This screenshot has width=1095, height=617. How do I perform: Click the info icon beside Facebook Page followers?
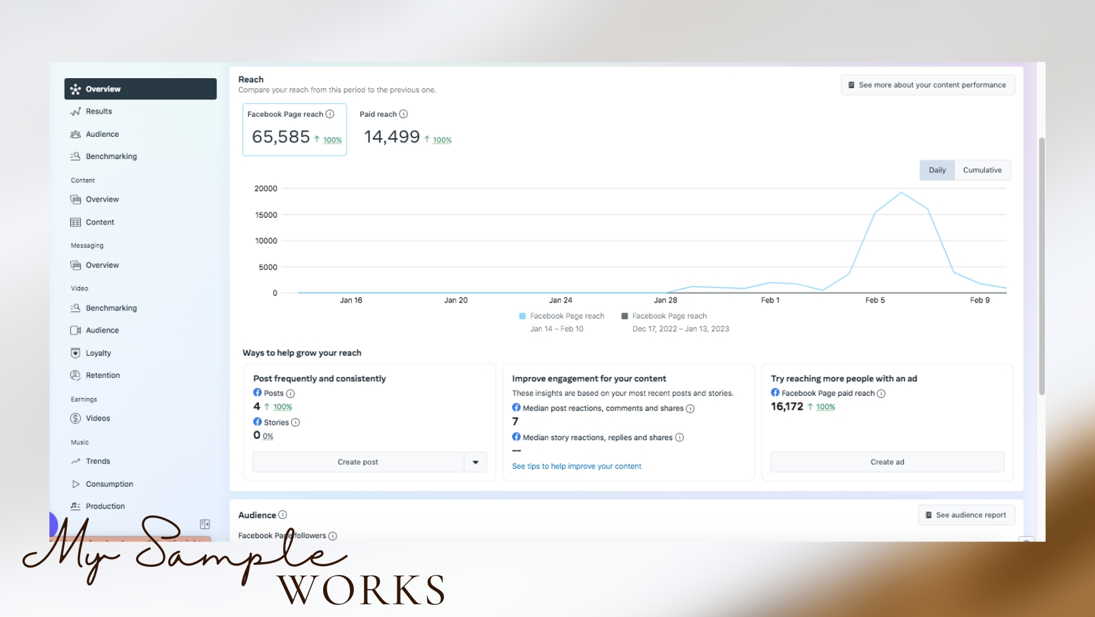pos(333,536)
